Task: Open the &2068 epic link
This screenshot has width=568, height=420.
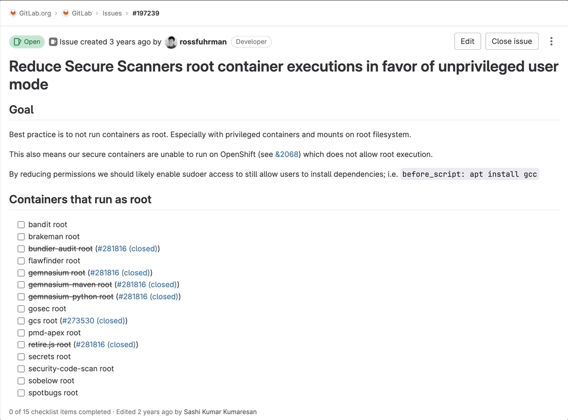Action: [287, 154]
